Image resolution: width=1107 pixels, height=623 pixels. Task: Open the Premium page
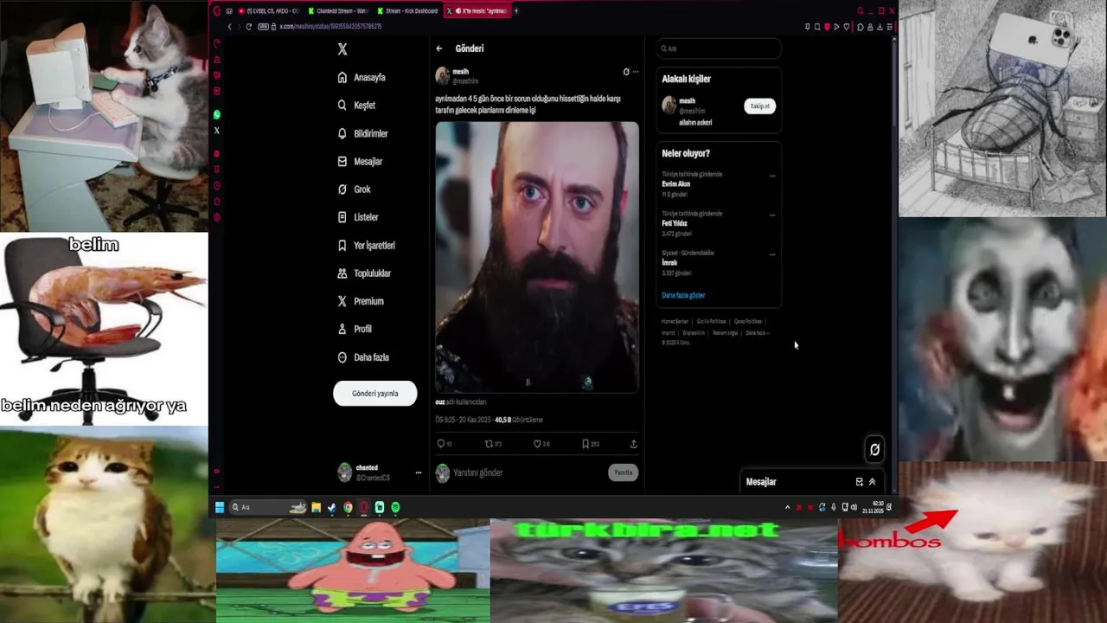click(361, 301)
